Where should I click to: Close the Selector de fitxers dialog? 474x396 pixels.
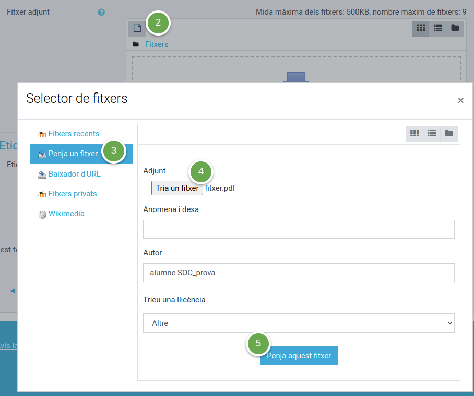[460, 100]
